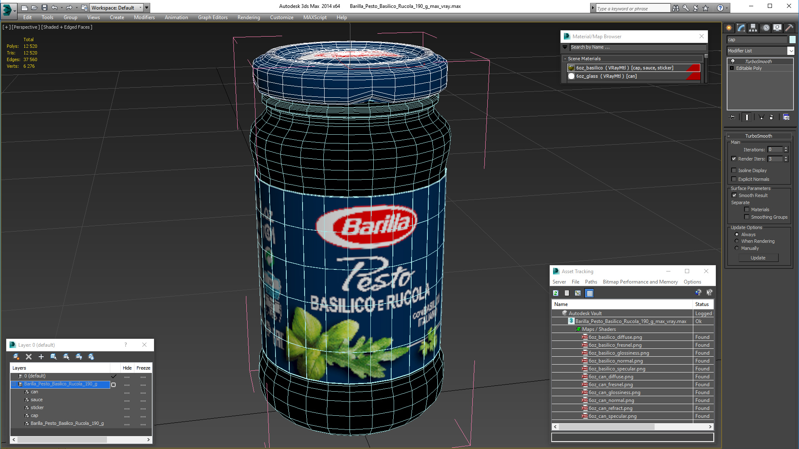Toggle Show End Result icon
Screen dimensions: 799x449
click(x=747, y=117)
